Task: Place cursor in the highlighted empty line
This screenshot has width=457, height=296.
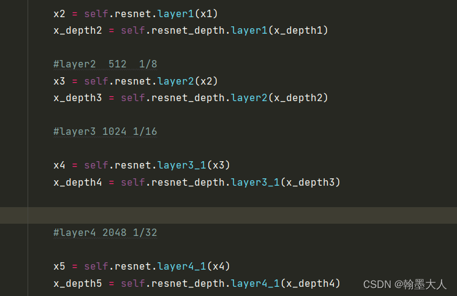Action: (228, 215)
